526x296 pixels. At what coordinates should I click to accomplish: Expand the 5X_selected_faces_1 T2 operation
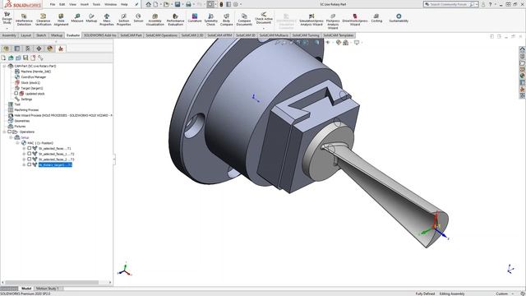(x=24, y=154)
